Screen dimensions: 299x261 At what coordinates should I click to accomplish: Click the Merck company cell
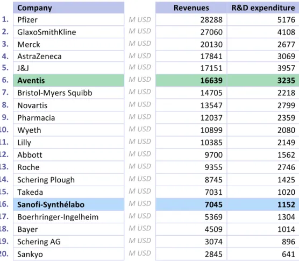(x=69, y=44)
